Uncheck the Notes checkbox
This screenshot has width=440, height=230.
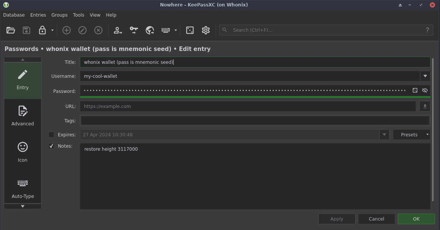(x=51, y=146)
